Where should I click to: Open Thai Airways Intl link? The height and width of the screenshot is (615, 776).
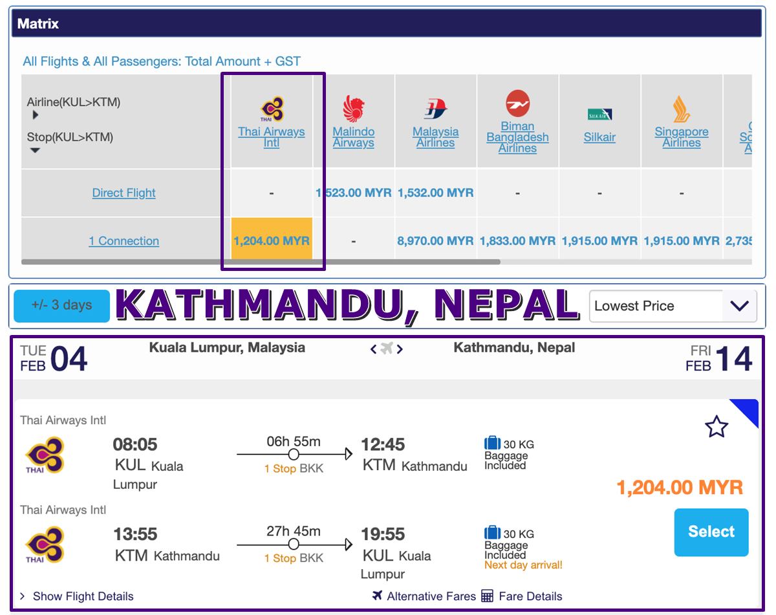pos(272,137)
